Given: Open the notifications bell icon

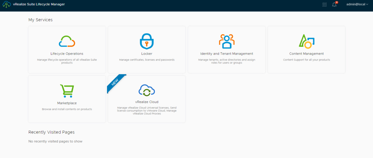Looking at the screenshot, I should [x=334, y=5].
